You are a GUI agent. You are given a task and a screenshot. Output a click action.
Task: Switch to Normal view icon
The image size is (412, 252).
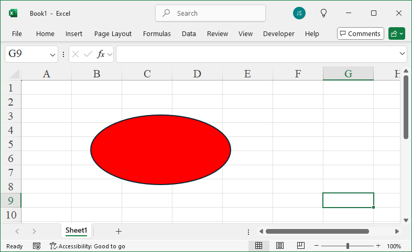(x=258, y=245)
